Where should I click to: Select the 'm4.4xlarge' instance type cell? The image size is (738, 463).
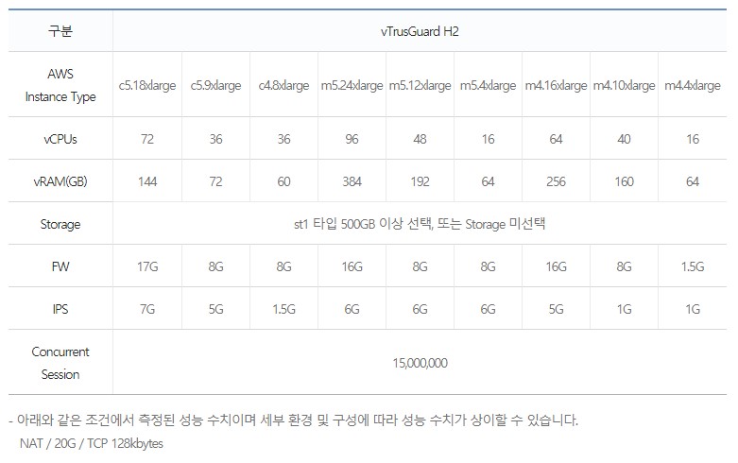[693, 85]
